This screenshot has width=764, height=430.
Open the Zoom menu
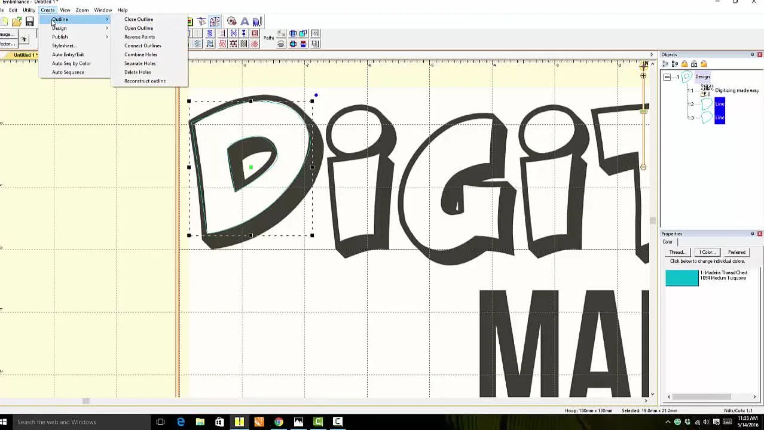pos(82,10)
